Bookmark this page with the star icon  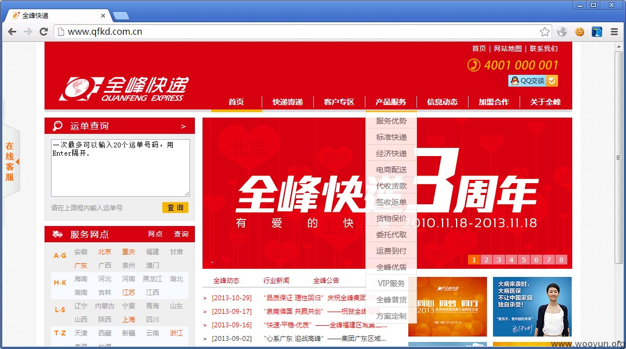tap(545, 31)
